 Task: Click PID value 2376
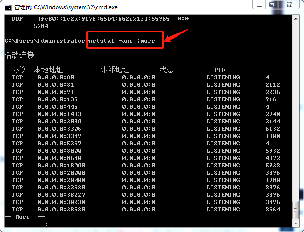coord(273,188)
